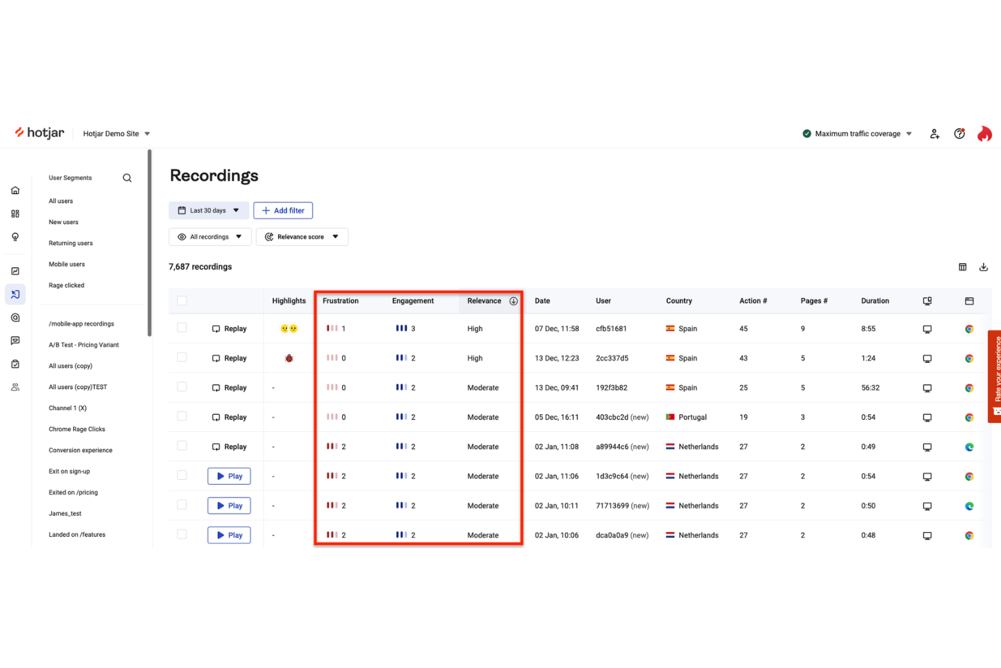This screenshot has width=1001, height=668.
Task: Open the Heatmaps target icon in sidebar
Action: click(x=16, y=318)
